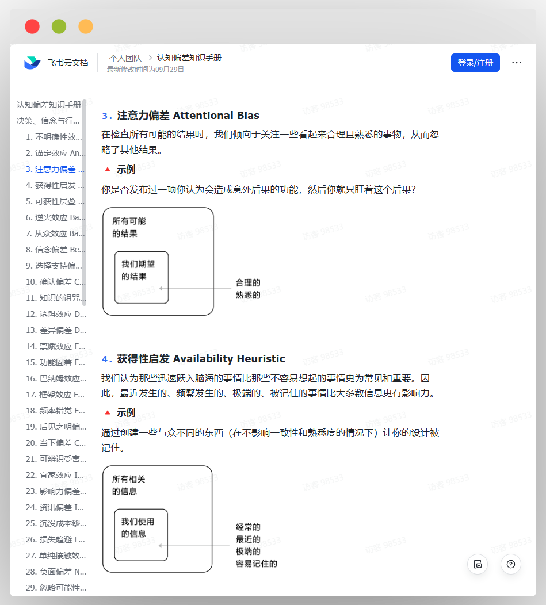This screenshot has height=605, width=546.
Task: Select outline item 4. 获得性启发
Action: click(x=54, y=185)
